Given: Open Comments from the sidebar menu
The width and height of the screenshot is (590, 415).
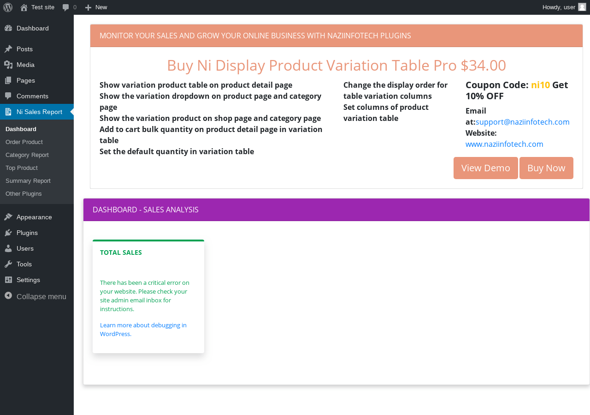Looking at the screenshot, I should (x=37, y=96).
